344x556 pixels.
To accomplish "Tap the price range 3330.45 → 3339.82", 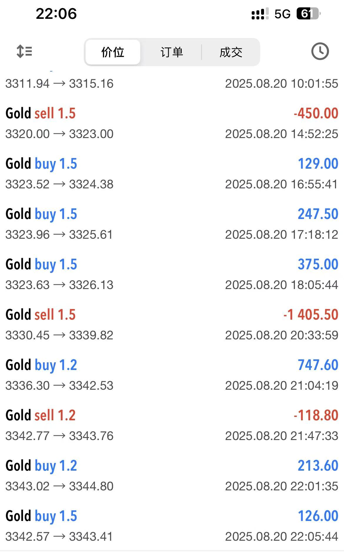I will [x=59, y=335].
